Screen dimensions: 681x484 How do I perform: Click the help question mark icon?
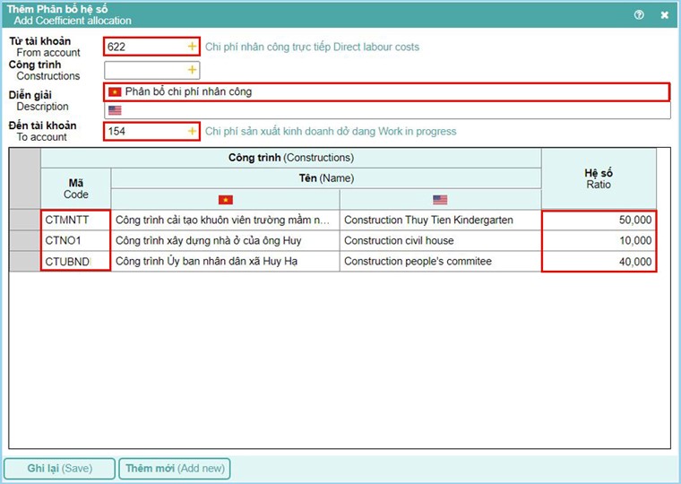pyautogui.click(x=639, y=14)
